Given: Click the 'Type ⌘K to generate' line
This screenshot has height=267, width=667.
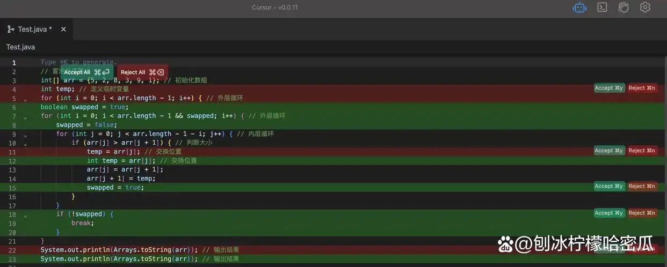Looking at the screenshot, I should (x=79, y=62).
